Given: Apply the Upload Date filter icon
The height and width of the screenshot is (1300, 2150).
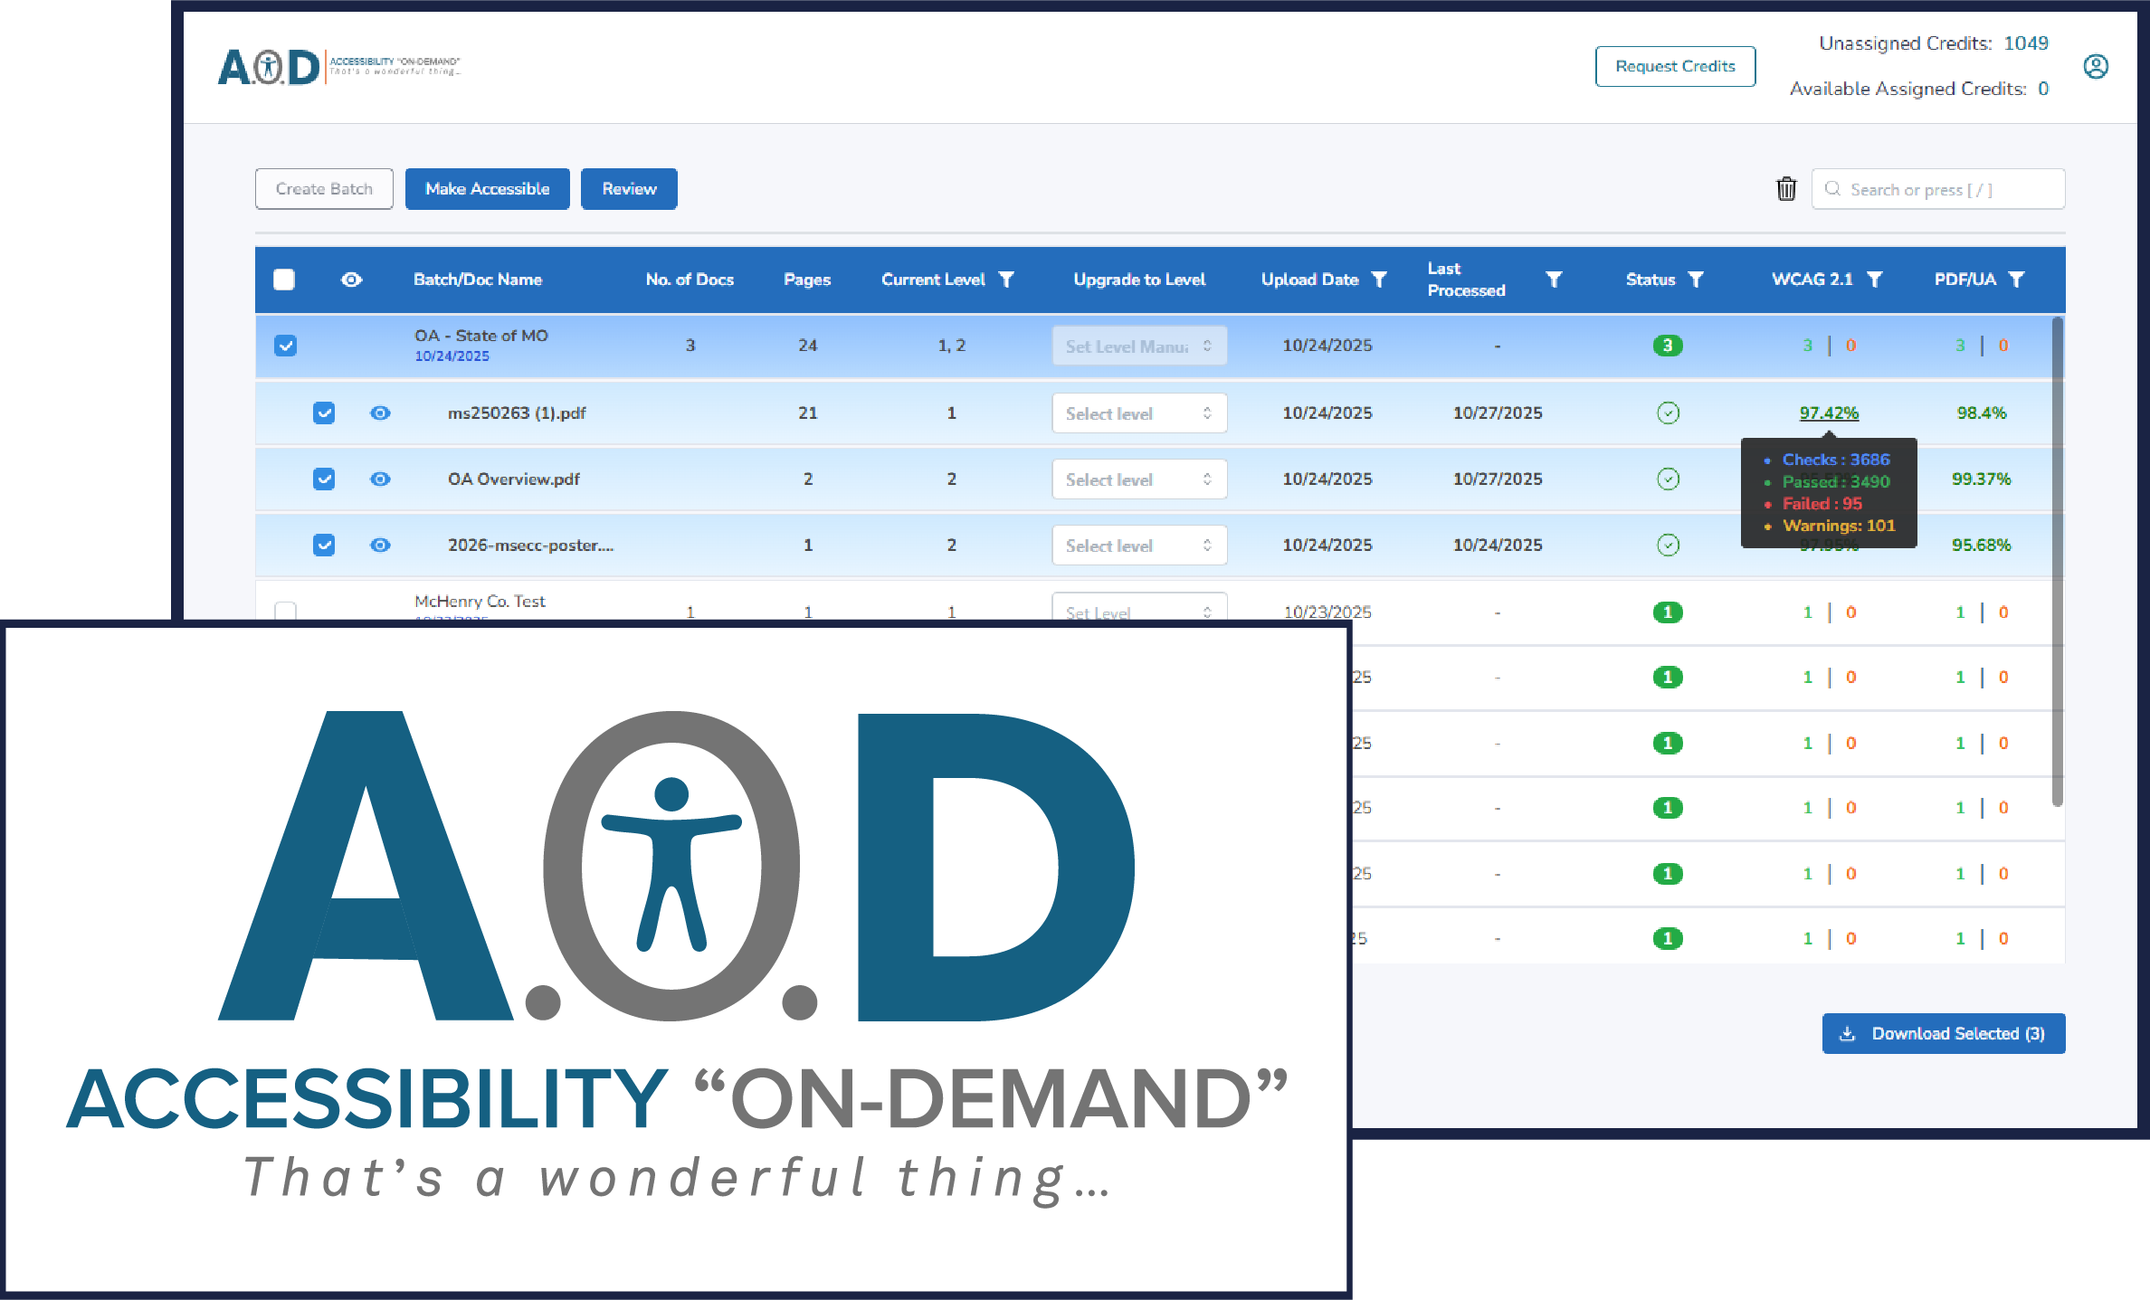Looking at the screenshot, I should pyautogui.click(x=1379, y=280).
